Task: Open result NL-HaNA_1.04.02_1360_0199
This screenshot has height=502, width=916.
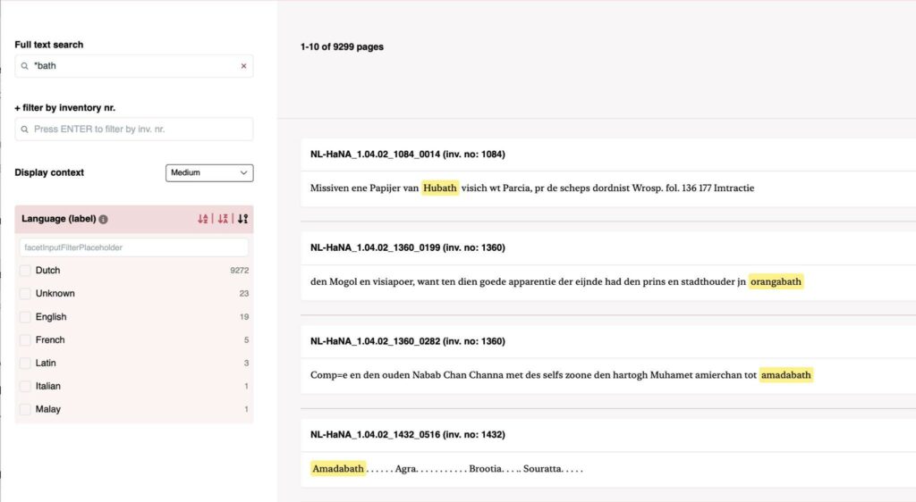Action: tap(407, 247)
